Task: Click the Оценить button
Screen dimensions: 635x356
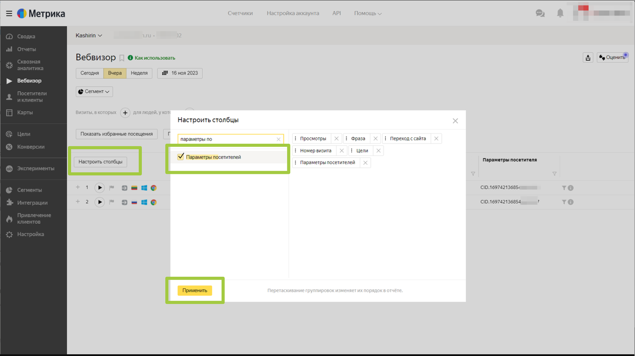Action: point(612,58)
